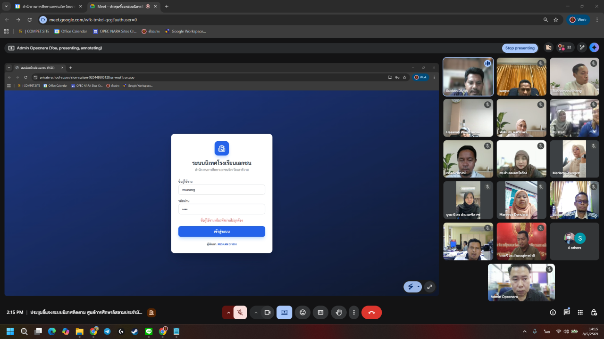
Task: Unmute the microphone in Meet
Action: pyautogui.click(x=240, y=312)
